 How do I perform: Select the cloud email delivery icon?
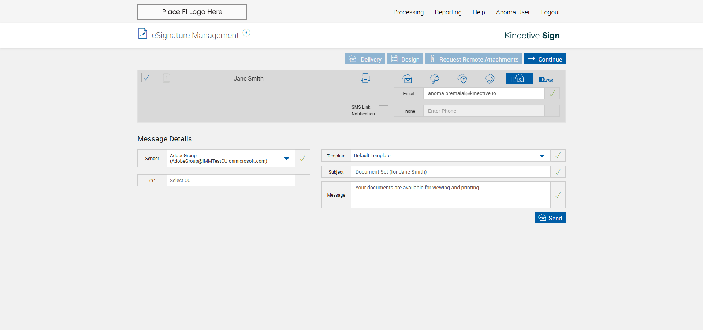(x=407, y=79)
